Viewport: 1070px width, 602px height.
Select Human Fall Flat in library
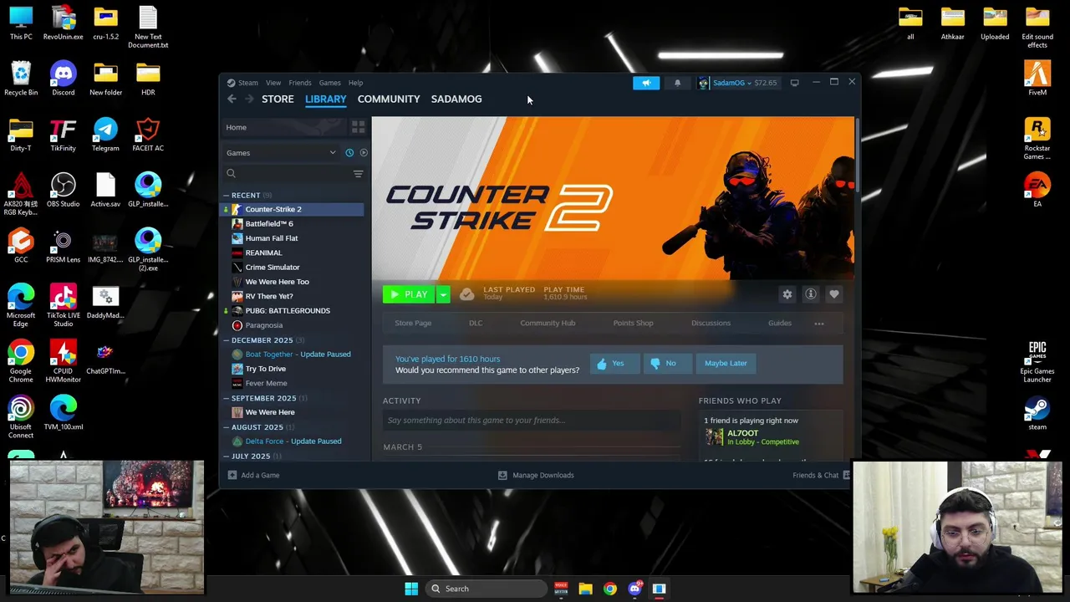293,238
